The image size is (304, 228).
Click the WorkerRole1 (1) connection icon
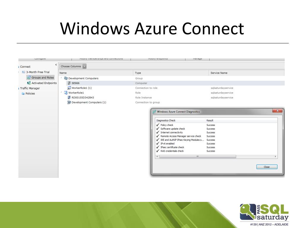point(69,88)
